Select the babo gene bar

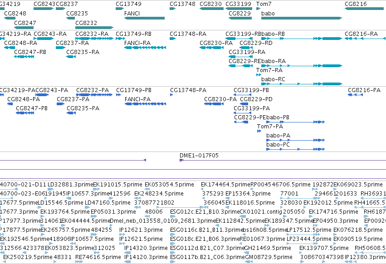302,18
